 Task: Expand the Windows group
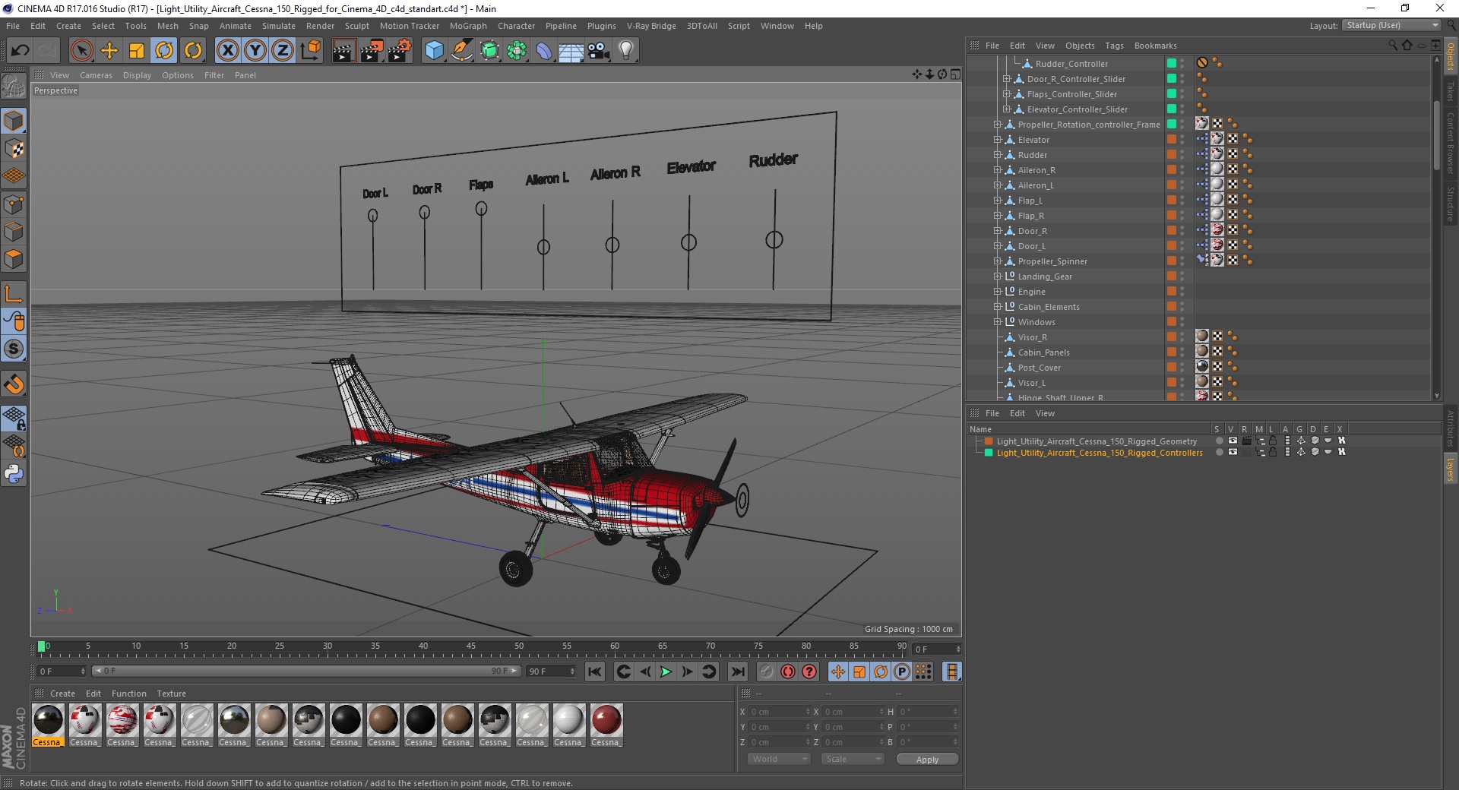[998, 322]
